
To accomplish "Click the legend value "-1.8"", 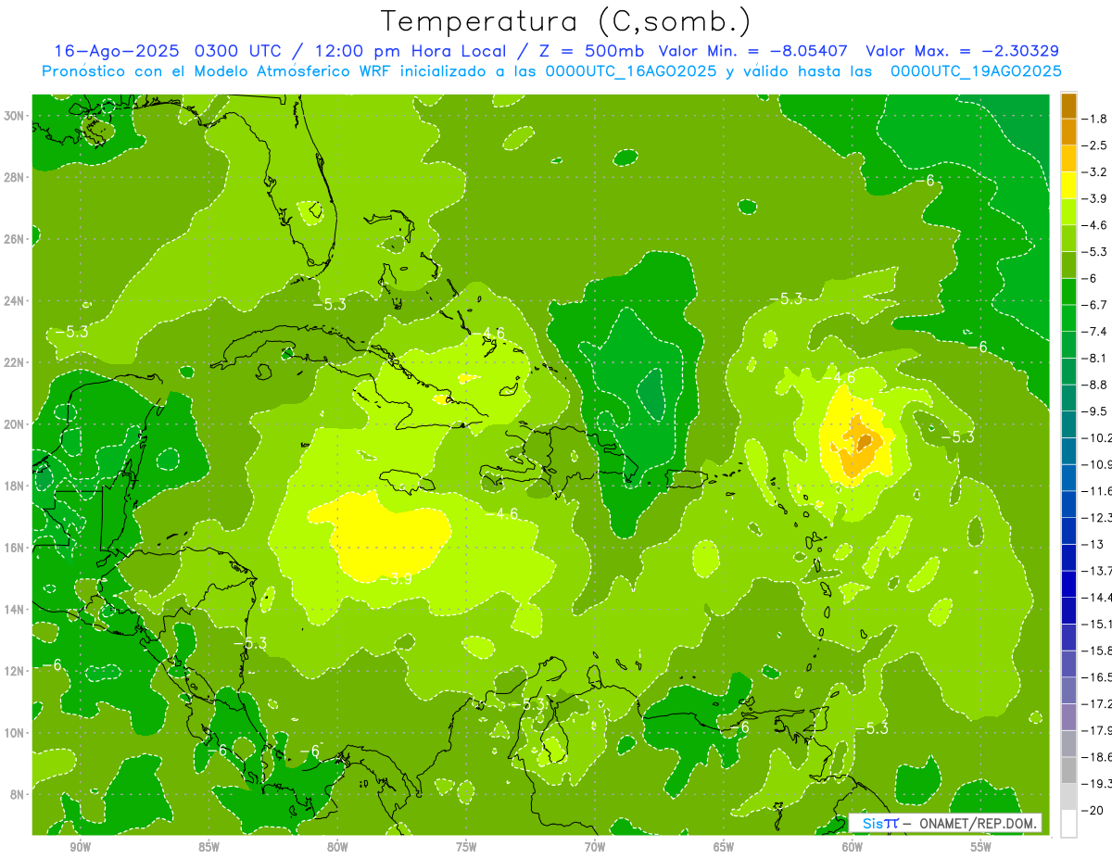I will [1095, 119].
